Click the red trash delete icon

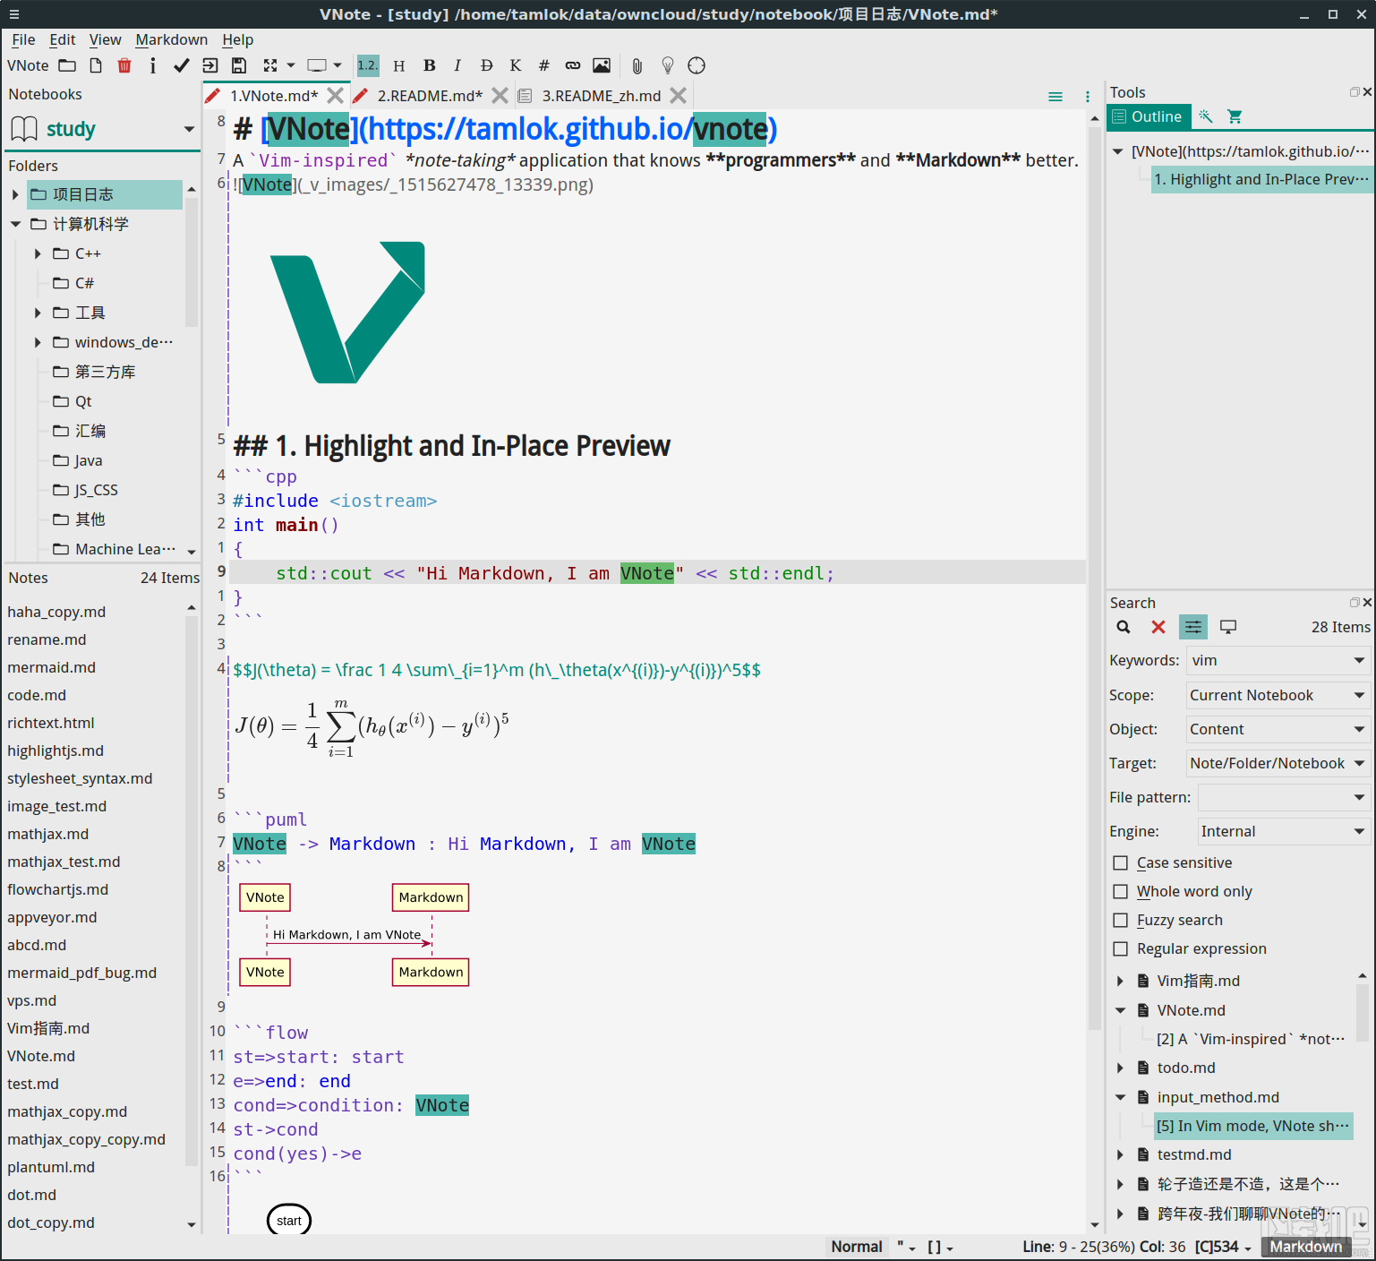coord(124,65)
